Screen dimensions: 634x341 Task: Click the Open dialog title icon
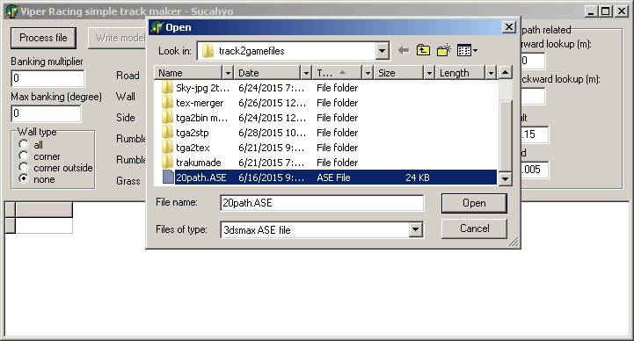[x=157, y=27]
